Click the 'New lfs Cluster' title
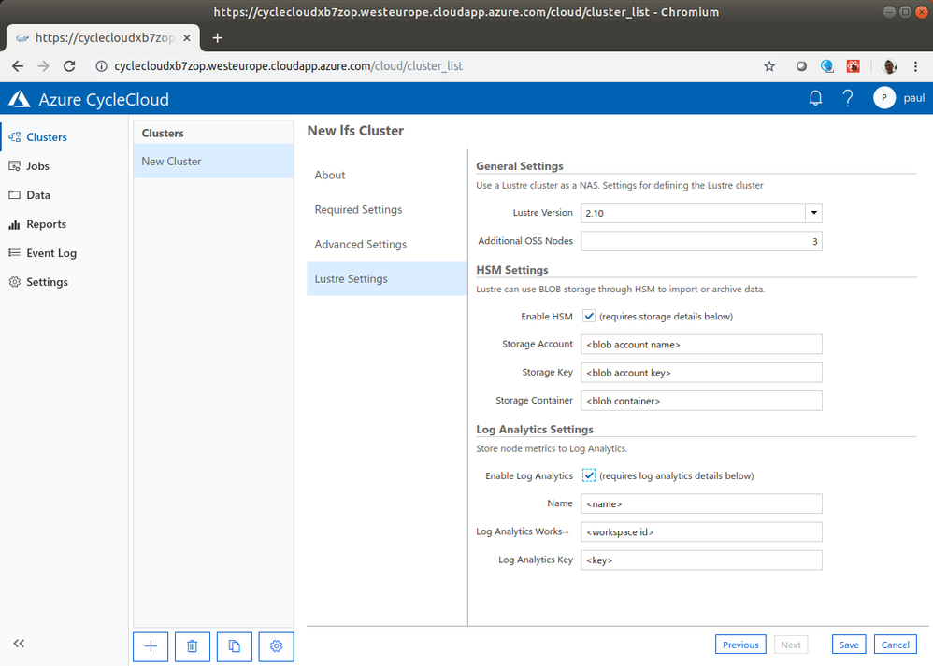 coord(355,131)
